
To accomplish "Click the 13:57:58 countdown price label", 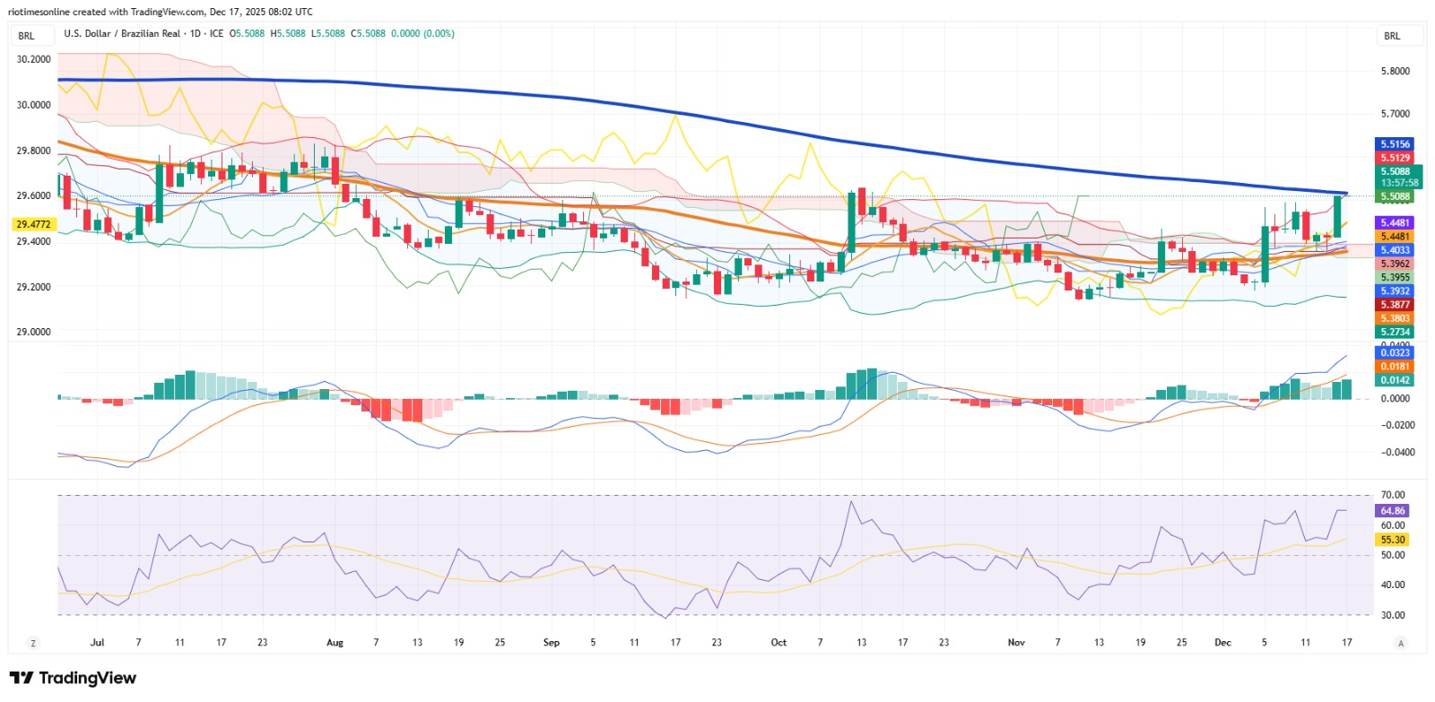I will [x=1399, y=183].
